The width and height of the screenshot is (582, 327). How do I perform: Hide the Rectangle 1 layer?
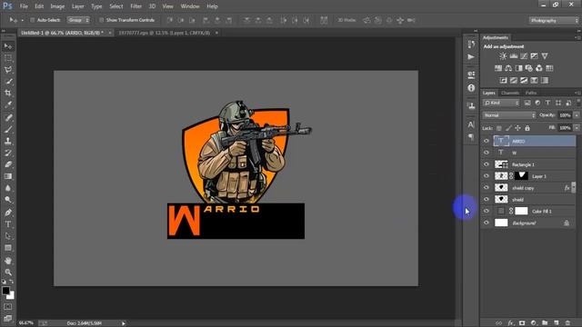(x=487, y=164)
